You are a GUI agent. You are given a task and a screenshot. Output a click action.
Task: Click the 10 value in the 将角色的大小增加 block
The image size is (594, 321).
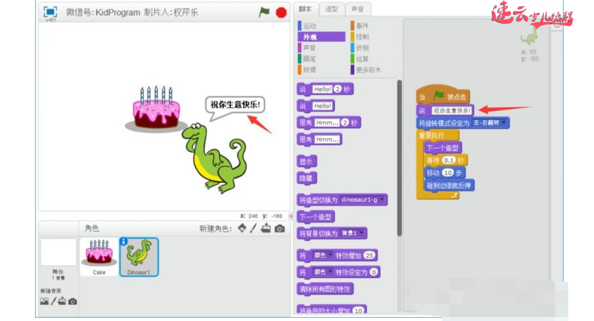click(x=358, y=310)
